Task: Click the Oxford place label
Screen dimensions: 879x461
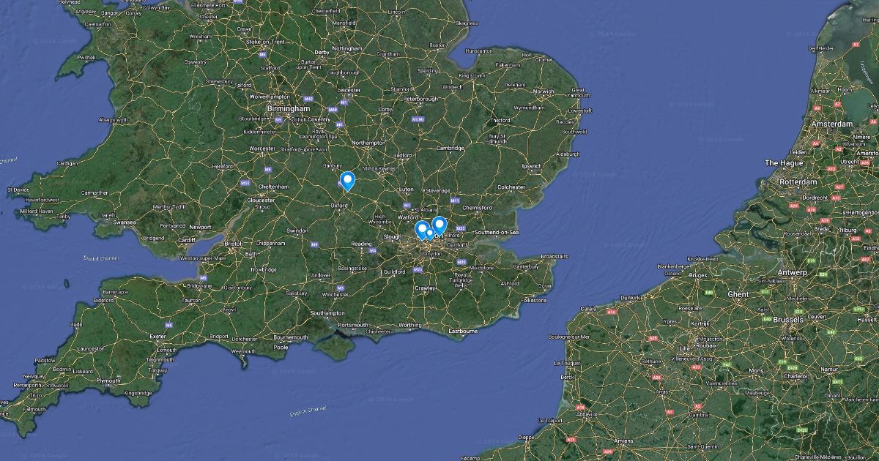Action: click(x=339, y=206)
